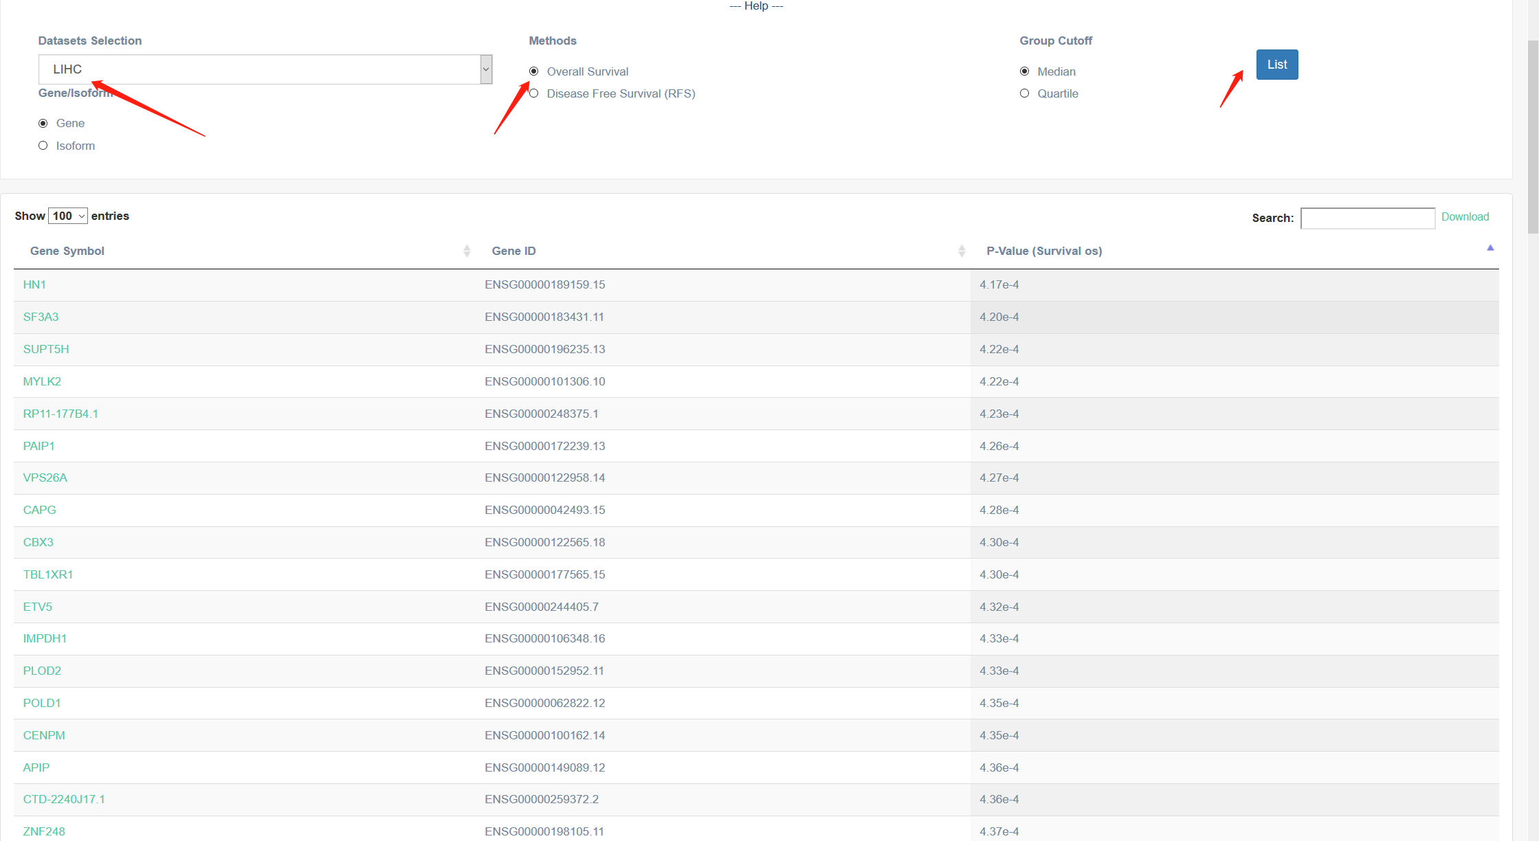Click the 4.20e-4 P-value cell
This screenshot has height=841, width=1539.
1234,317
